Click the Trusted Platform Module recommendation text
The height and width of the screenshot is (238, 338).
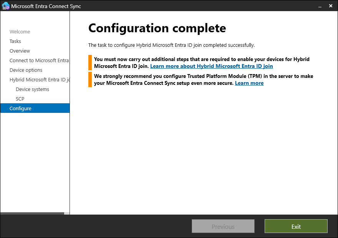[x=204, y=80]
